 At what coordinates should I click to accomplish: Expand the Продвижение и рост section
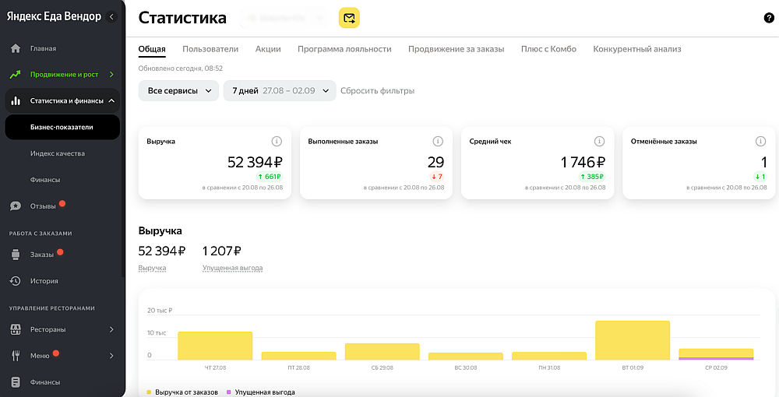coord(111,75)
